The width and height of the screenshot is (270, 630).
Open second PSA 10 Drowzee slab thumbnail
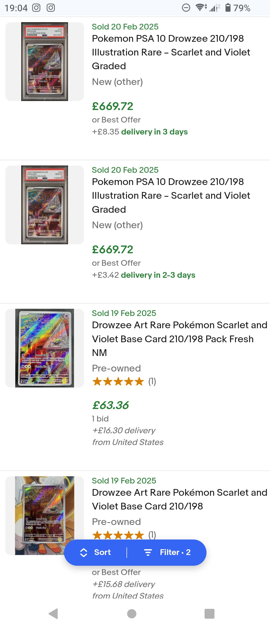(44, 205)
